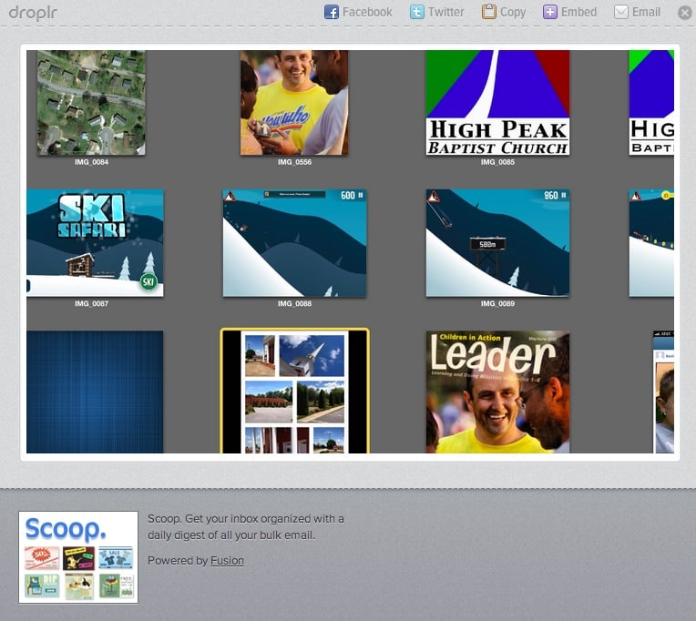696x621 pixels.
Task: Select the Copy label
Action: tap(513, 12)
